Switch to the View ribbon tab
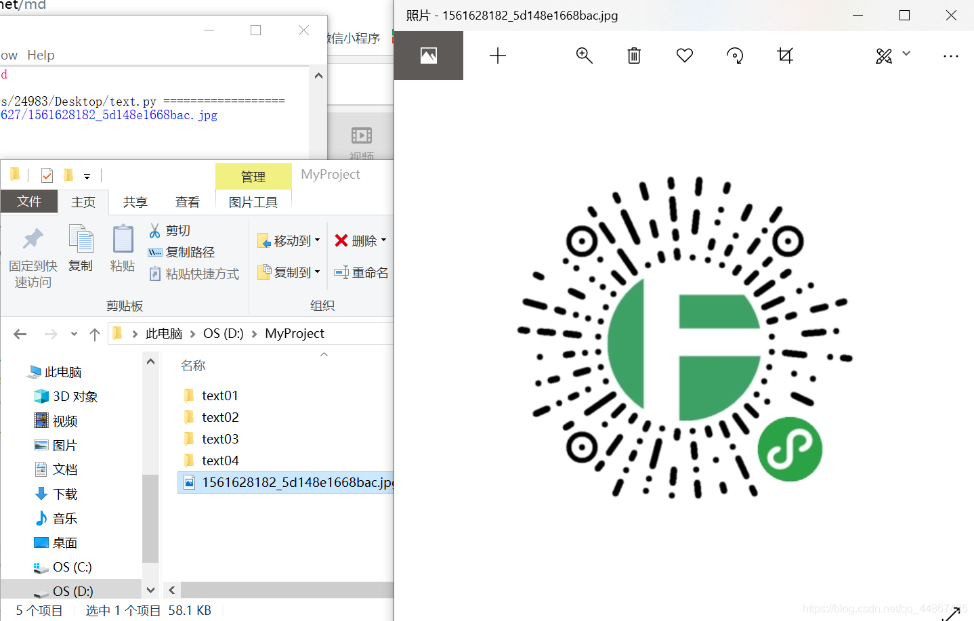This screenshot has width=974, height=621. coord(188,202)
